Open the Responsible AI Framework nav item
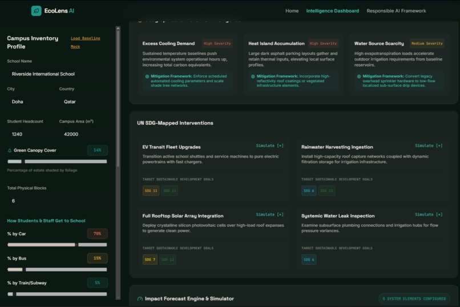Viewport: 460px width, 307px height. (396, 11)
